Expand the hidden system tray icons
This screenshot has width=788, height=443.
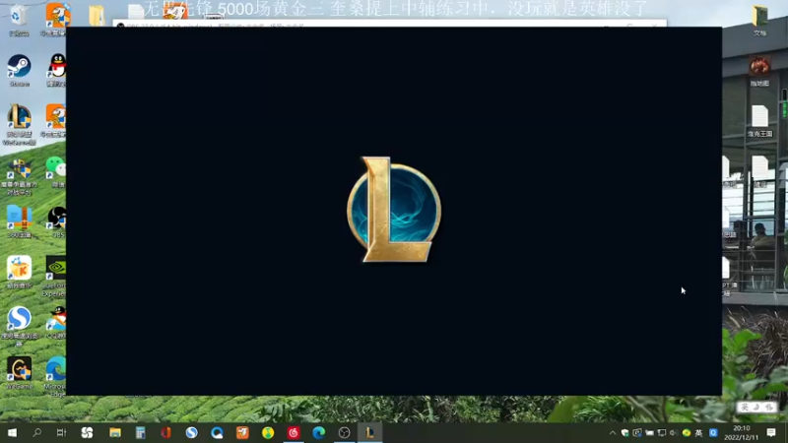coord(613,432)
